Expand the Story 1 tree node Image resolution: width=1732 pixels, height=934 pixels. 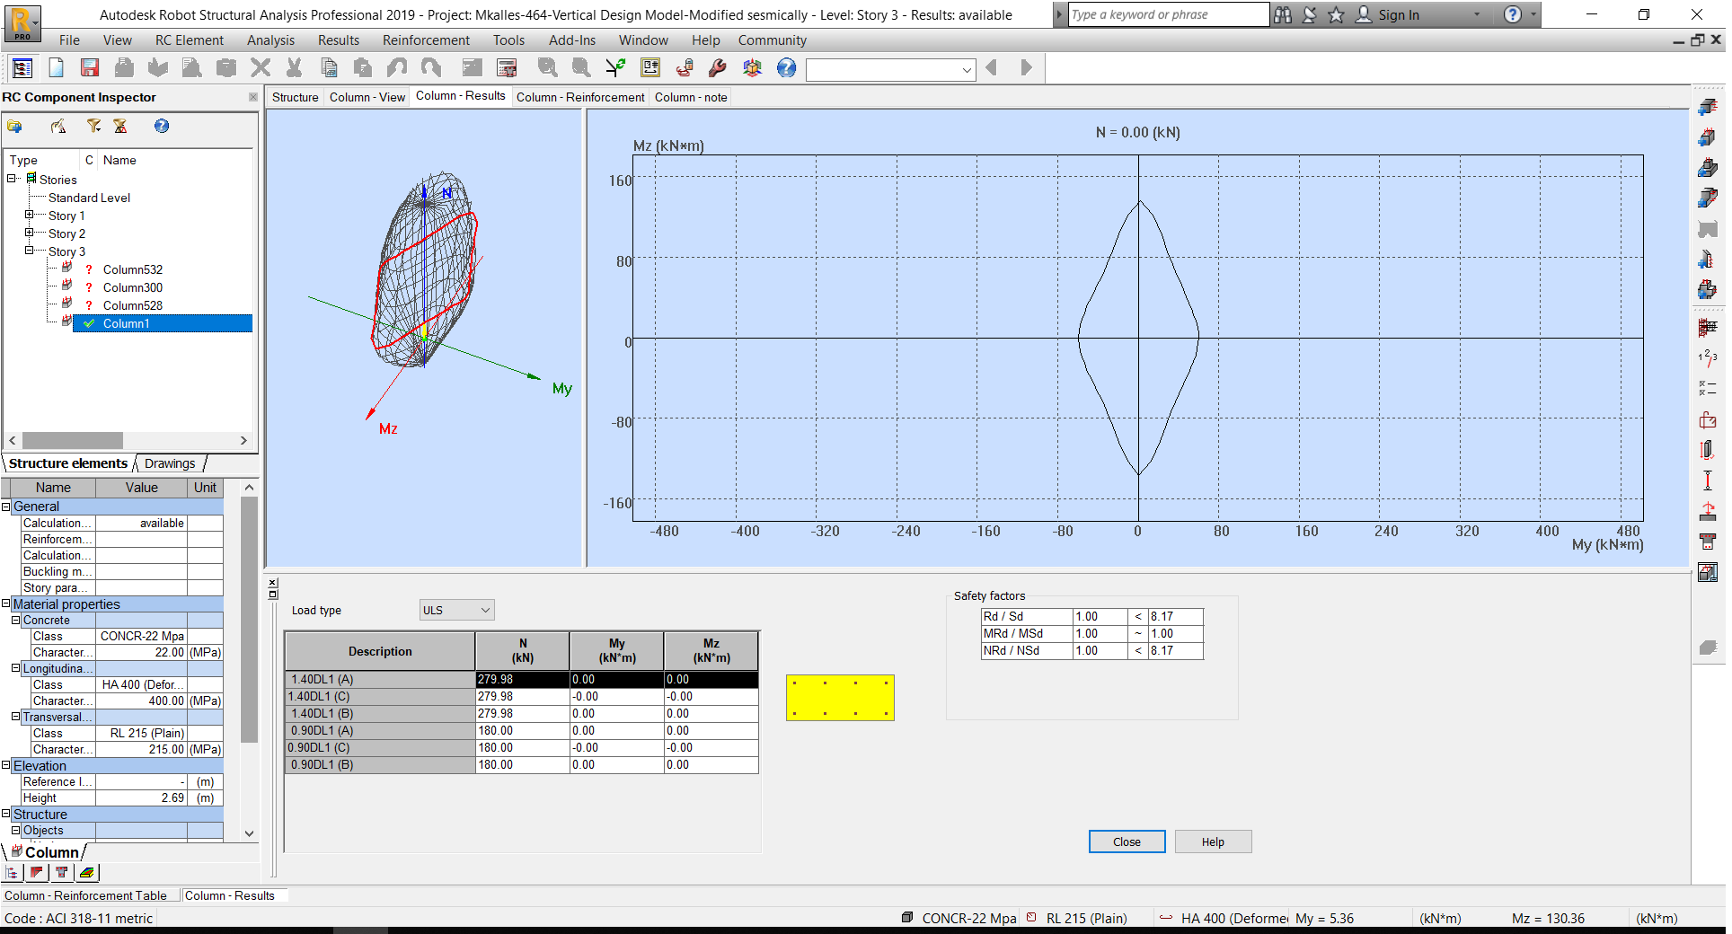point(30,216)
